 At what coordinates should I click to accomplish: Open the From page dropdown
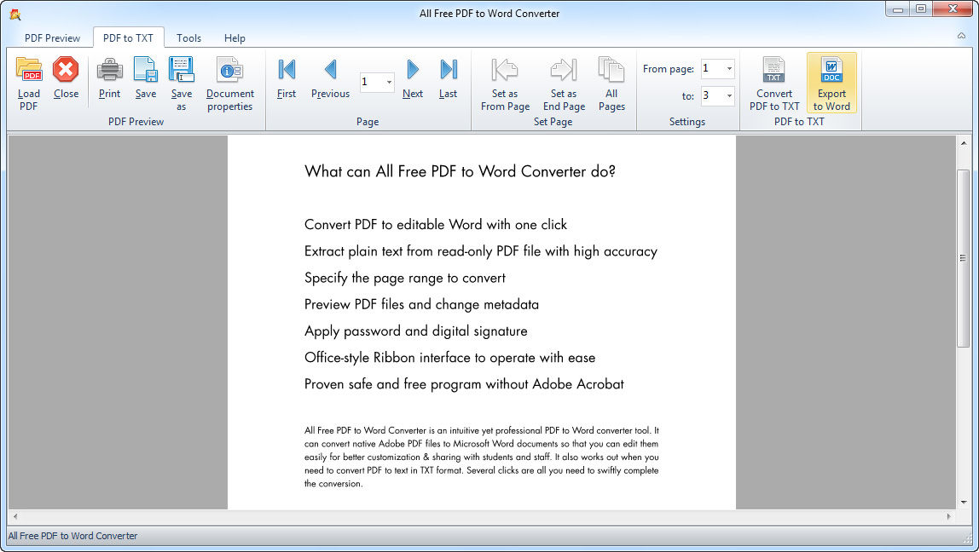[729, 69]
